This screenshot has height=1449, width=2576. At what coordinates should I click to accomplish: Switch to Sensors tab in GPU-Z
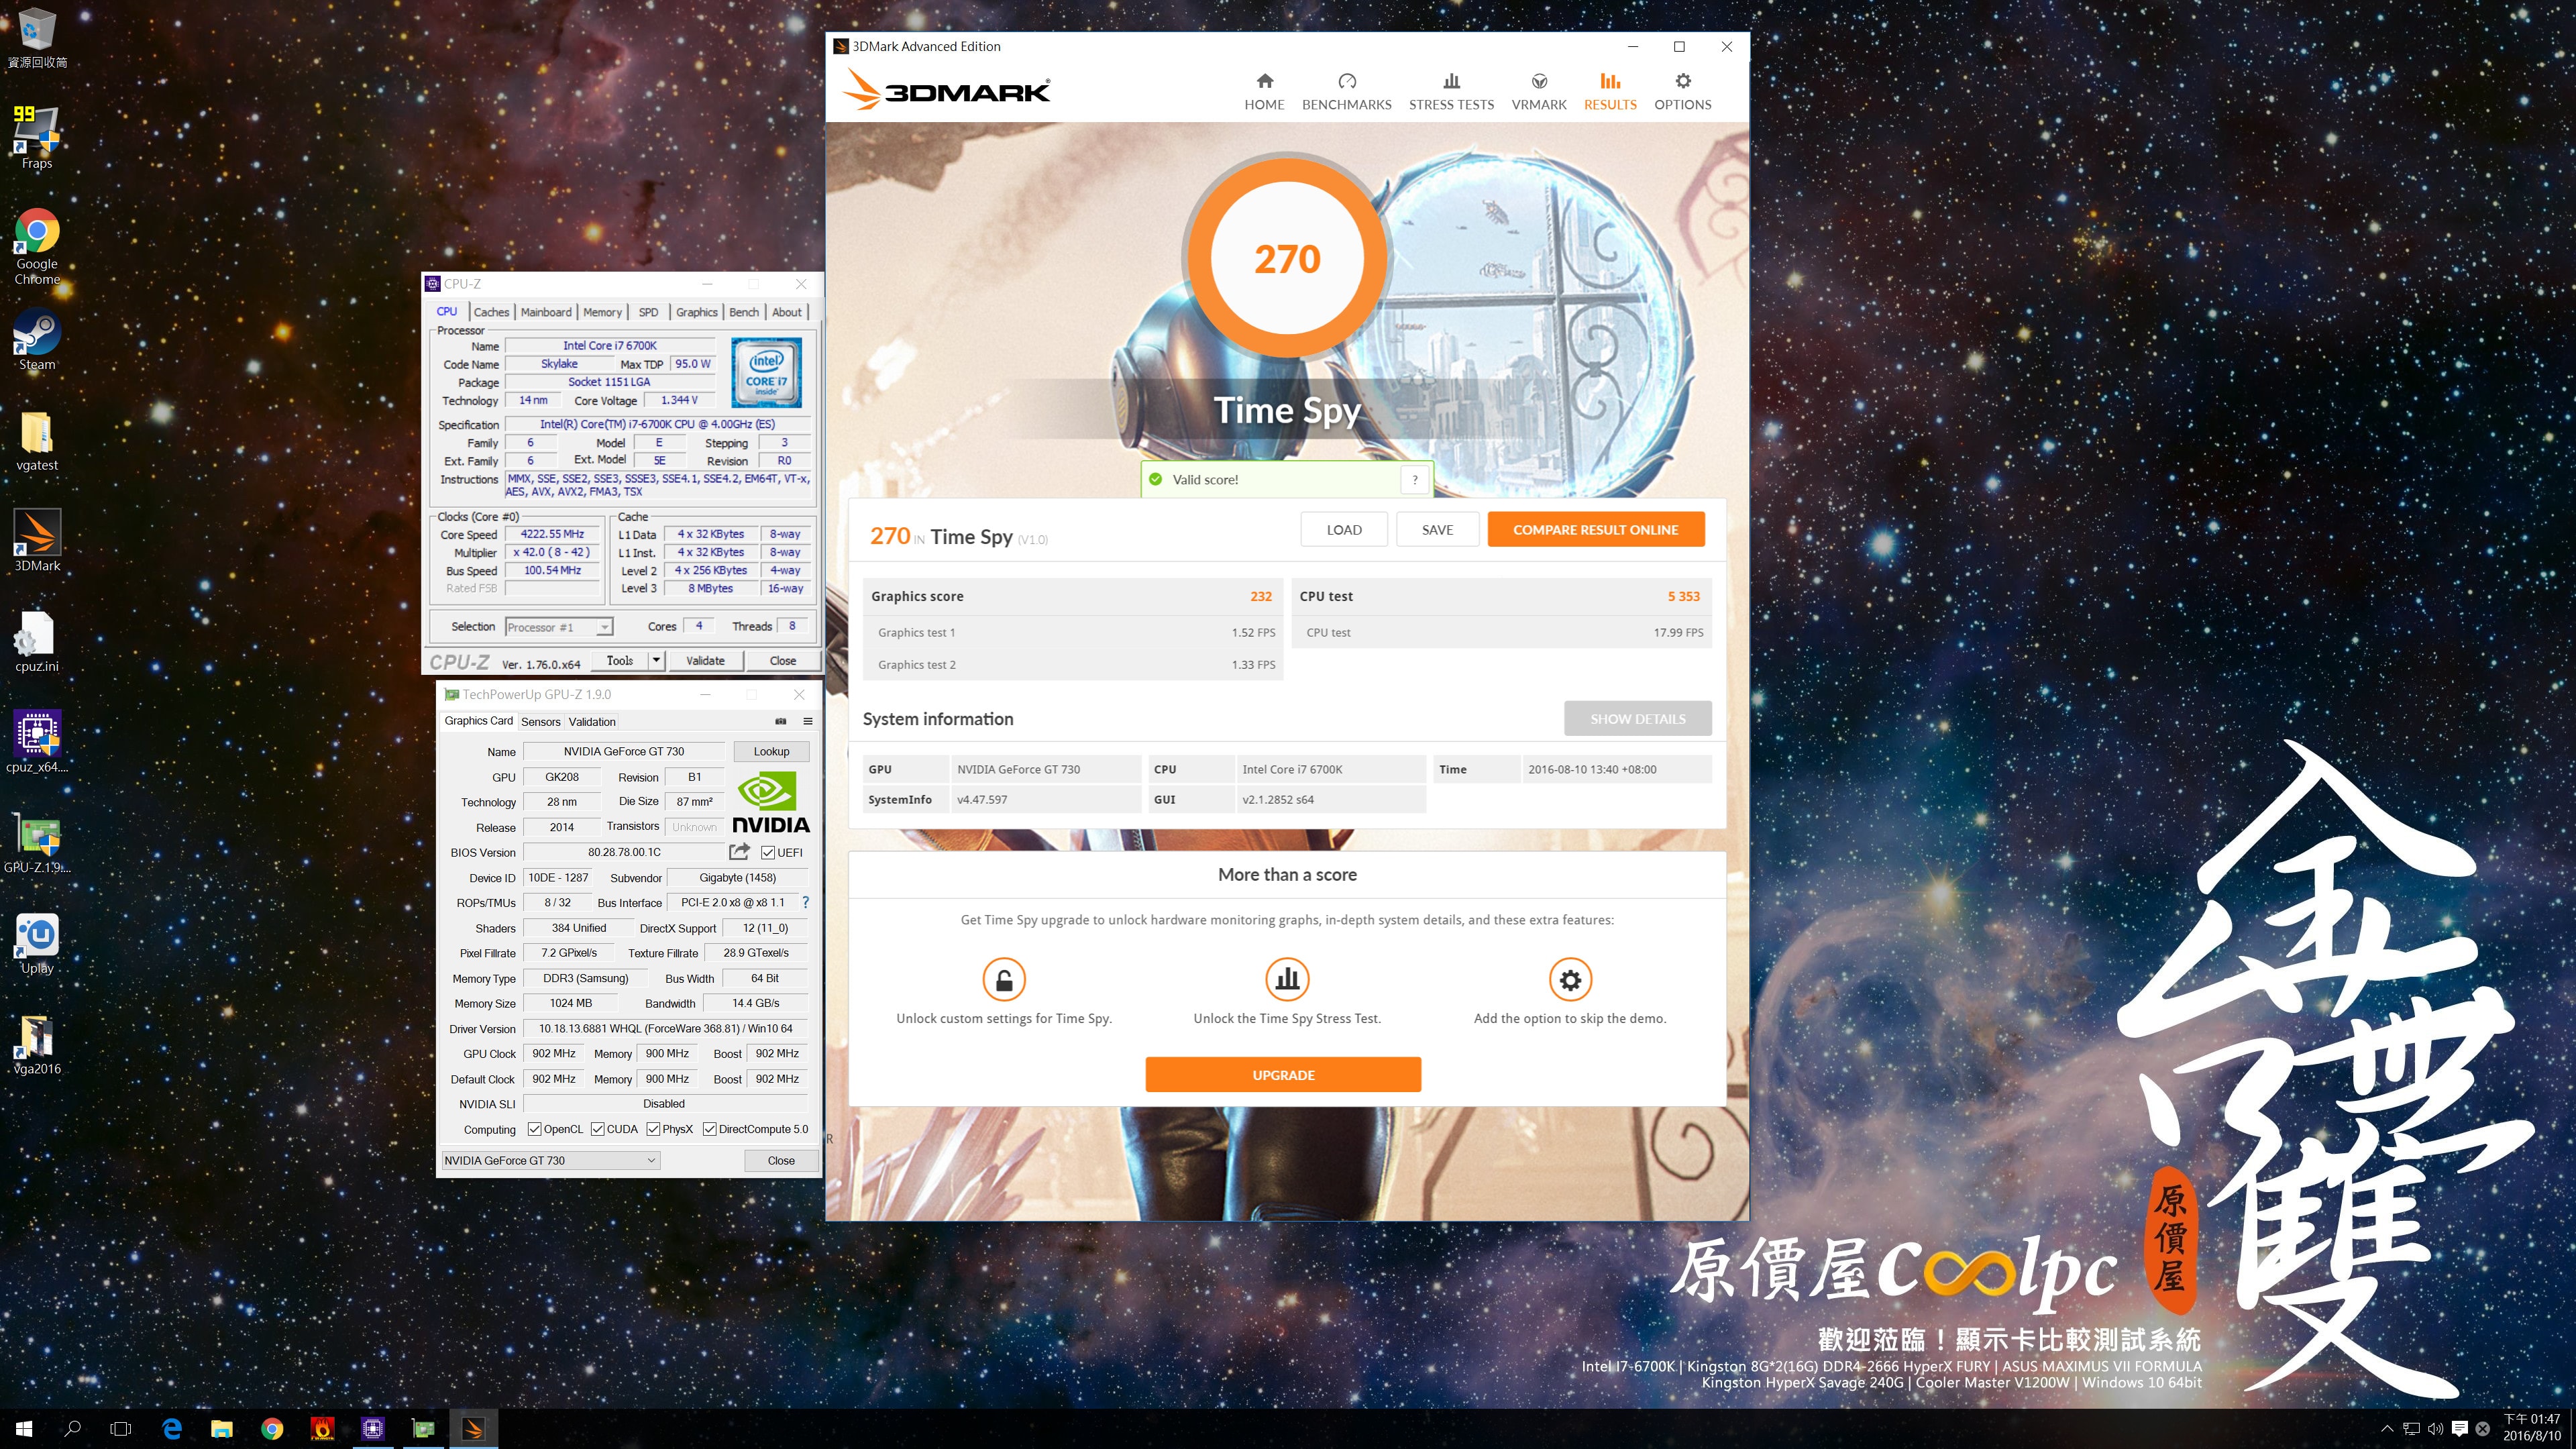[540, 721]
